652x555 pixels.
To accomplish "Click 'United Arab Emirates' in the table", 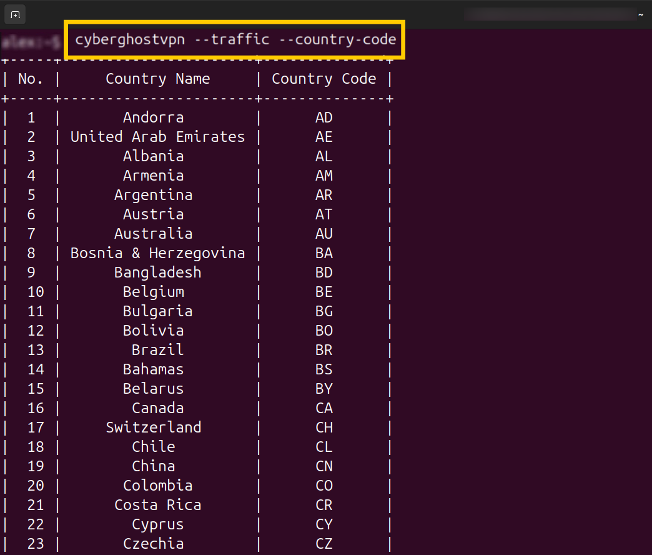I will coord(157,137).
